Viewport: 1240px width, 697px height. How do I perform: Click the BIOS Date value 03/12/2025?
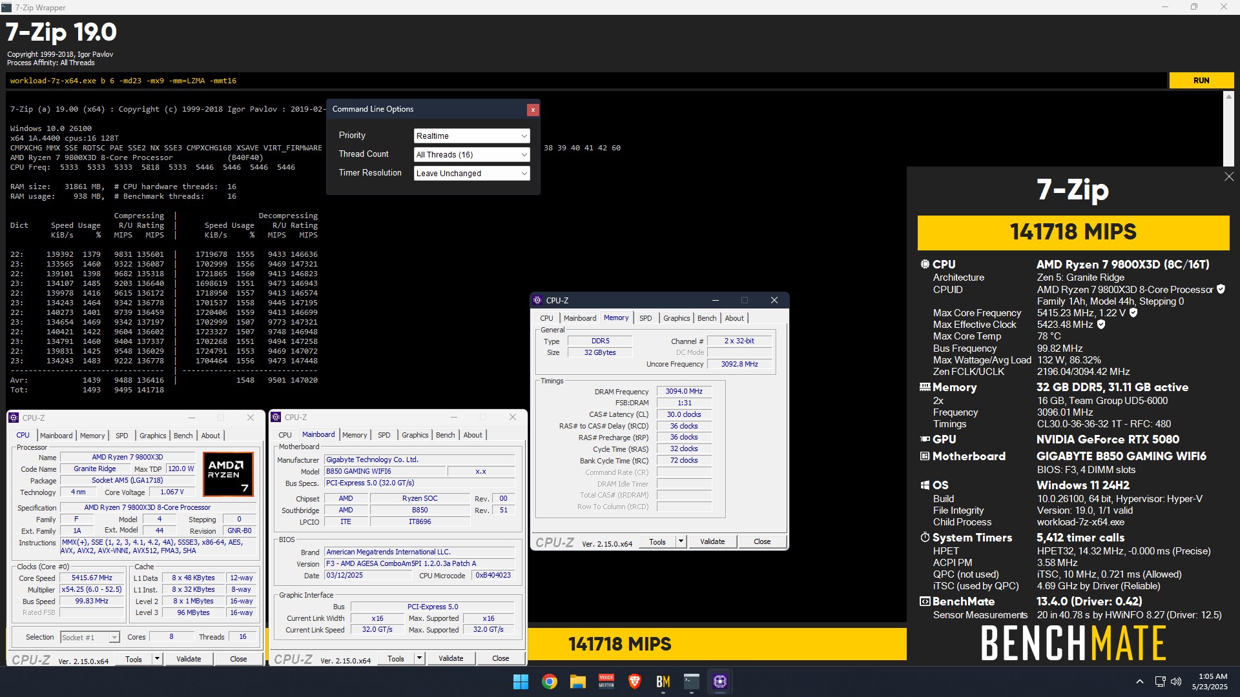367,575
